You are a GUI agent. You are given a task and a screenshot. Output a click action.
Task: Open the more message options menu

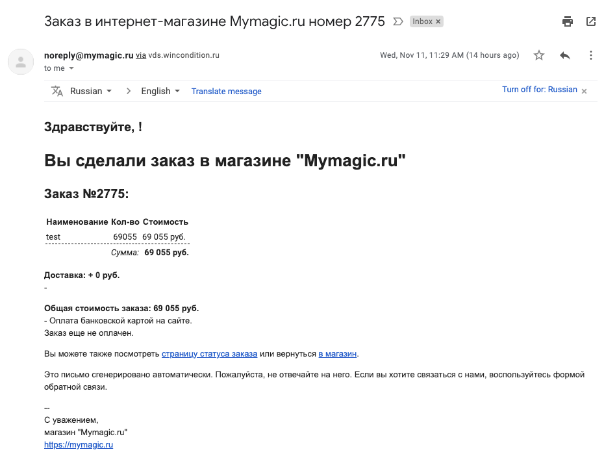590,55
